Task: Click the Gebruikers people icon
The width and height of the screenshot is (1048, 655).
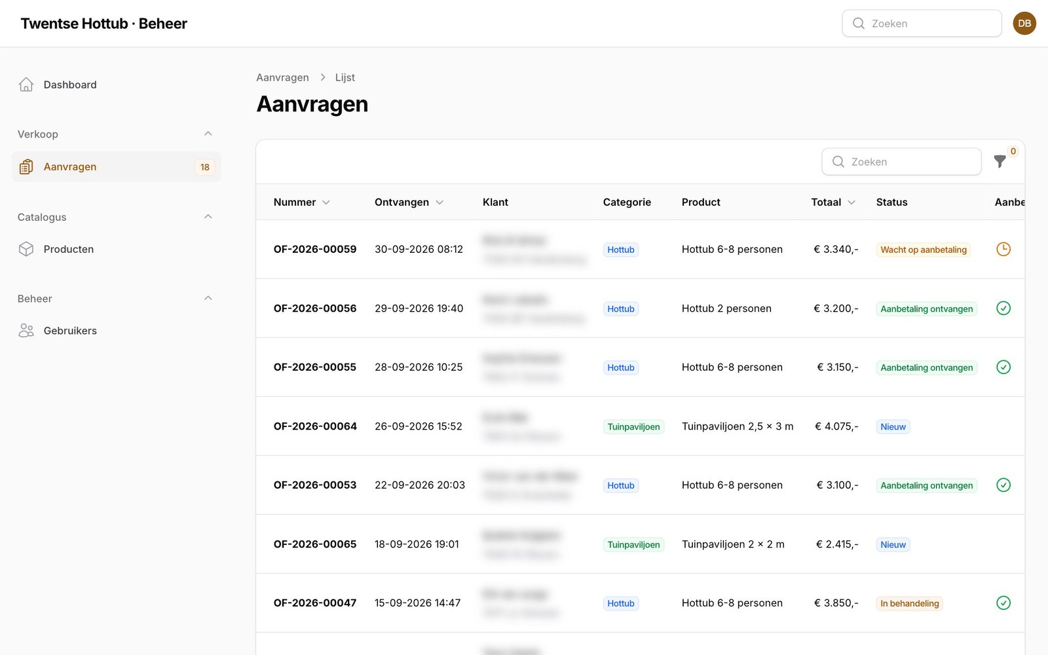Action: 26,331
